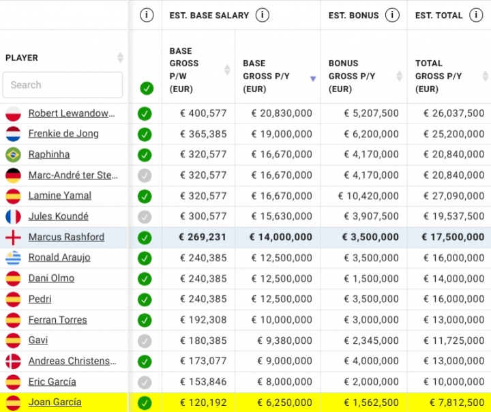Click green verification check for Lamine Yamal
491x412 pixels.
145,196
